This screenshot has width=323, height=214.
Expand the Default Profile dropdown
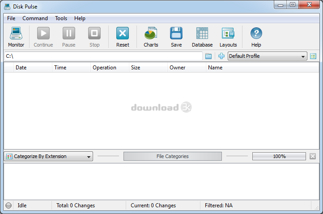pyautogui.click(x=267, y=56)
